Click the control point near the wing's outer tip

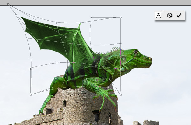(38, 41)
